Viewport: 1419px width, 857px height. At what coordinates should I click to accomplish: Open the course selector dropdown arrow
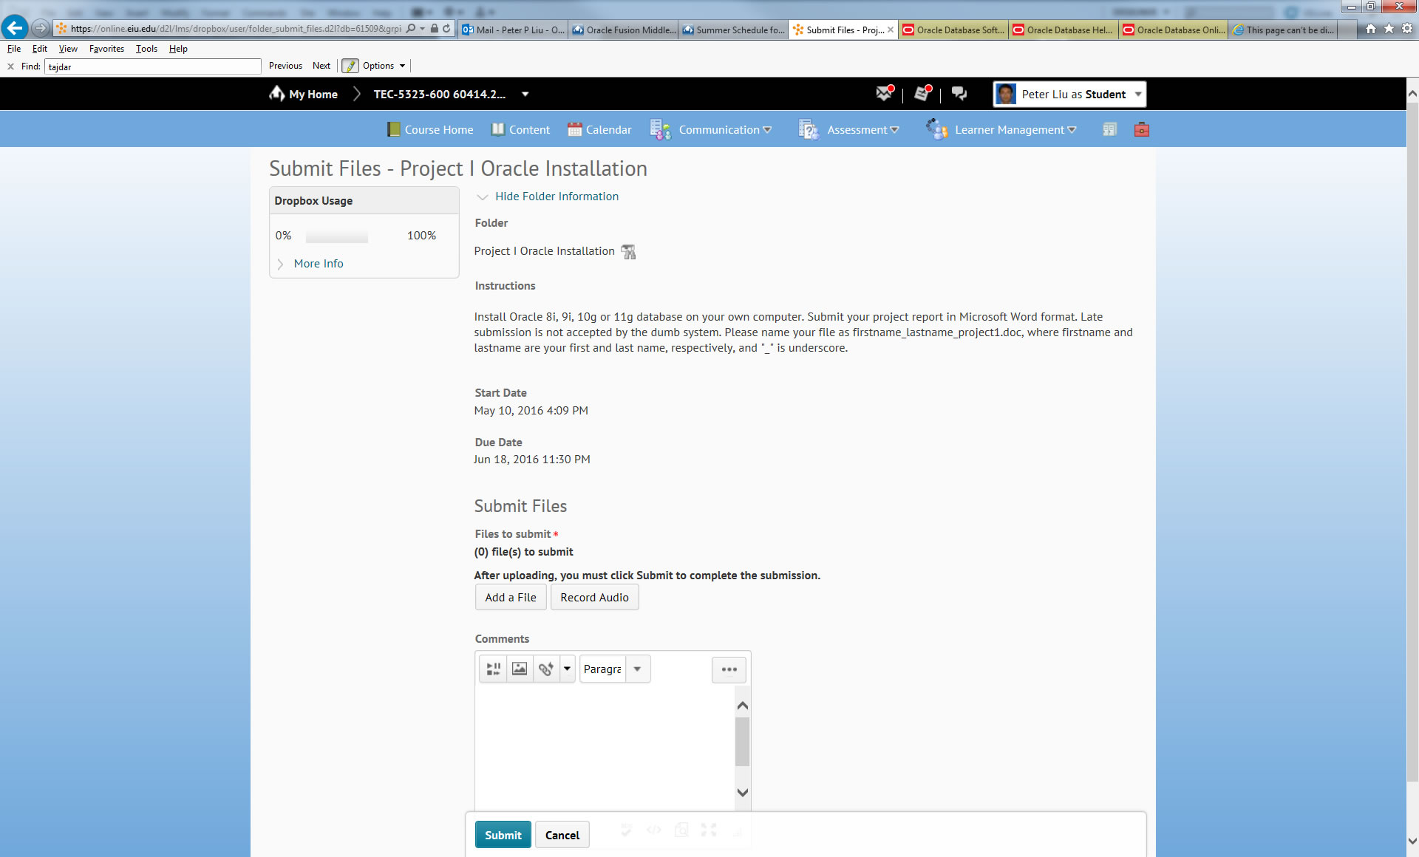click(525, 94)
